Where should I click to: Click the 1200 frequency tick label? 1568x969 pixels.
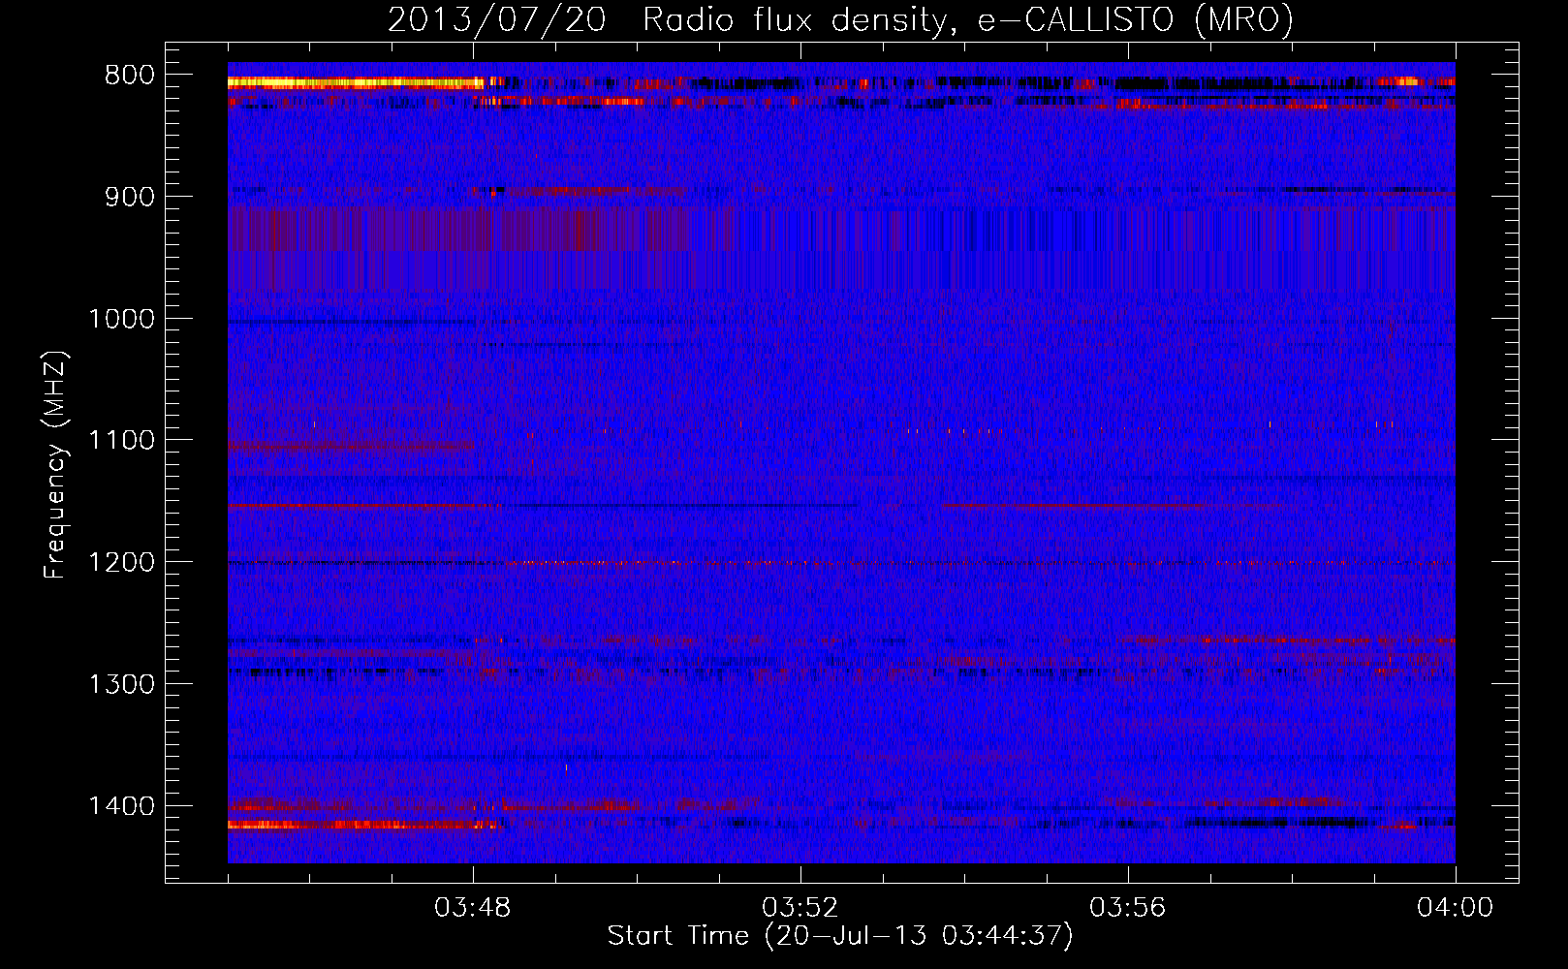click(121, 563)
